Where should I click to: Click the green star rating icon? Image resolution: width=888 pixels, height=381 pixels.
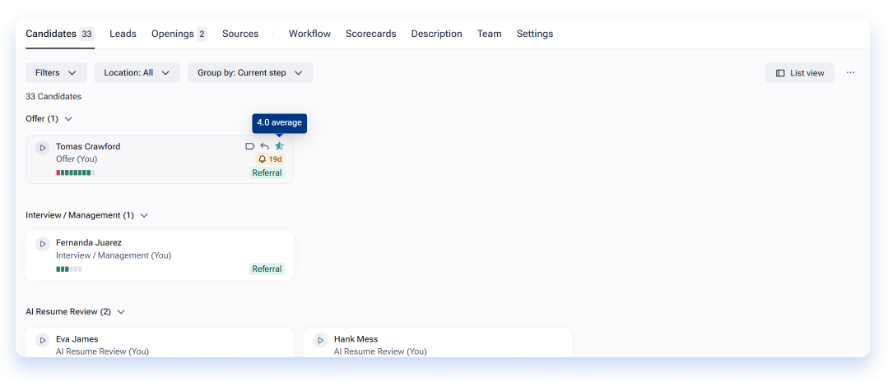point(279,146)
